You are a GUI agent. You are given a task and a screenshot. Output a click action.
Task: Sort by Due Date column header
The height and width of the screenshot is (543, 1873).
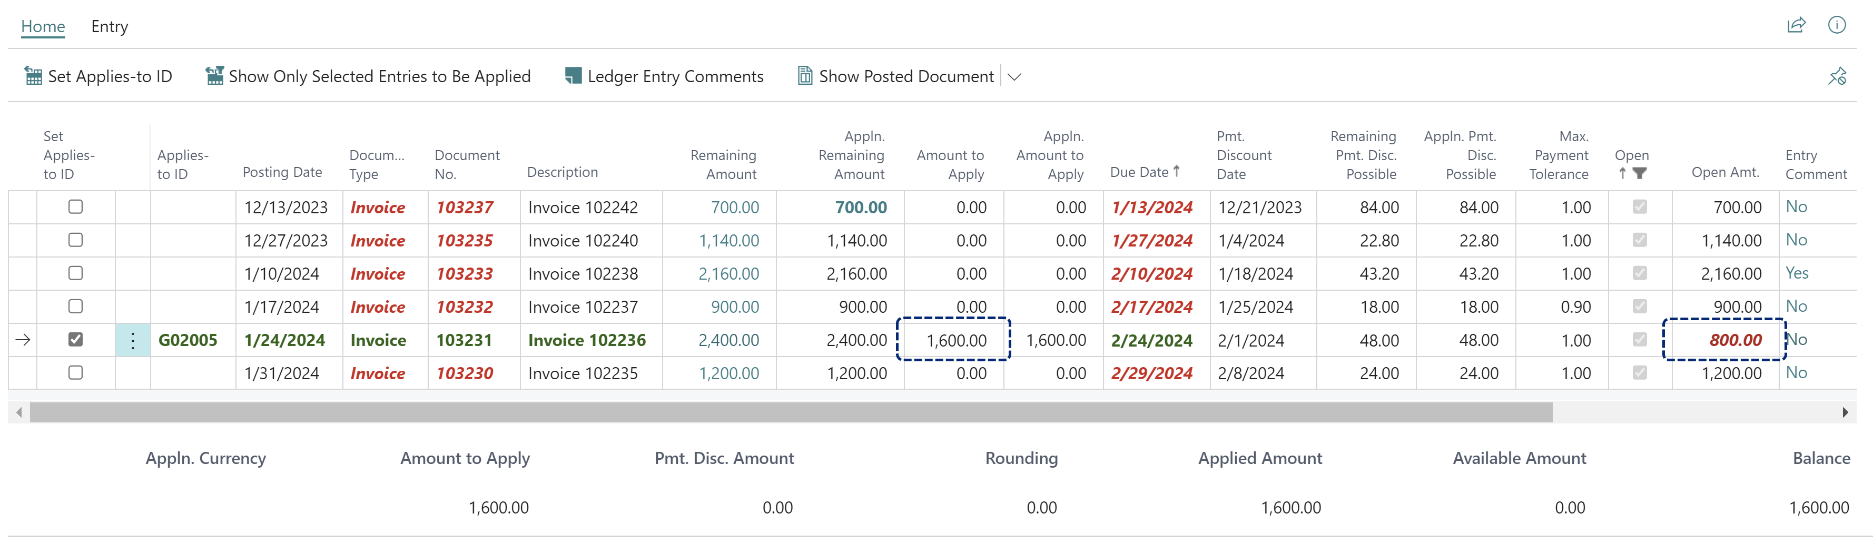point(1145,172)
